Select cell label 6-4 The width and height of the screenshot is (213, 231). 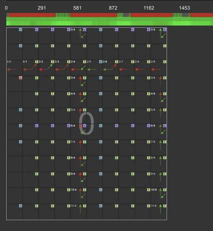73,126
